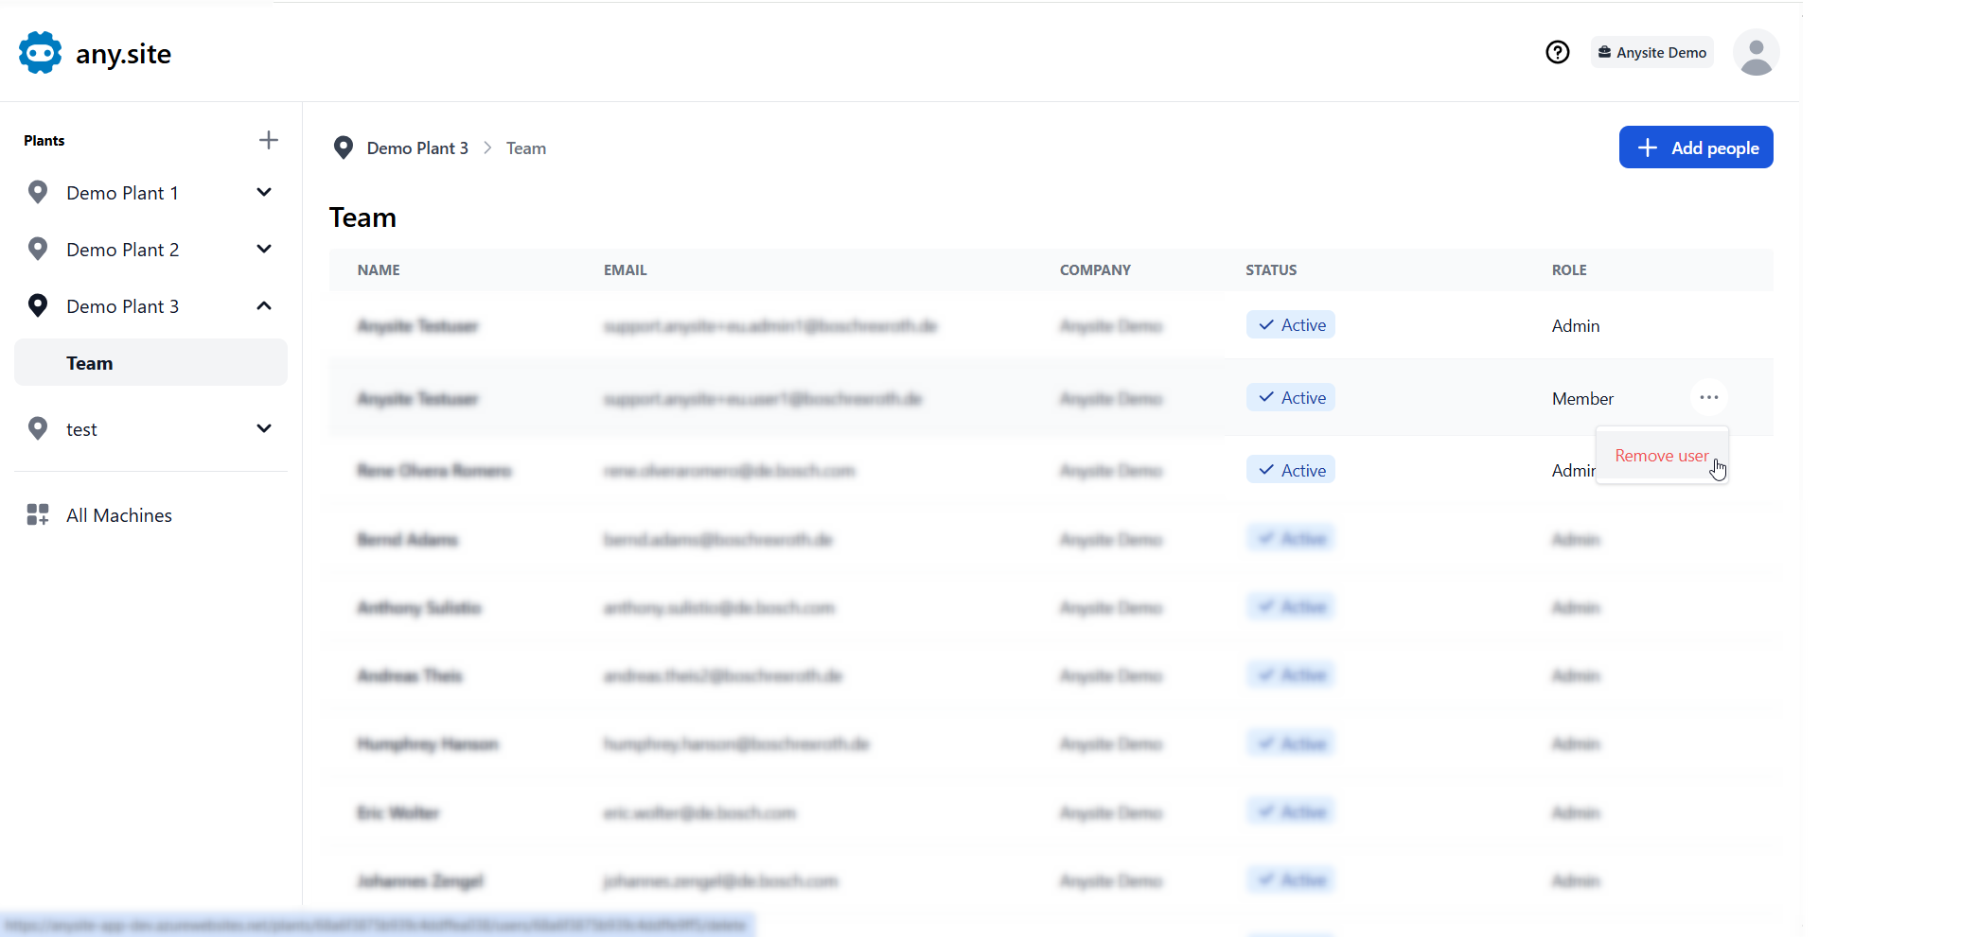Sort by the NAME column header

[x=379, y=270]
